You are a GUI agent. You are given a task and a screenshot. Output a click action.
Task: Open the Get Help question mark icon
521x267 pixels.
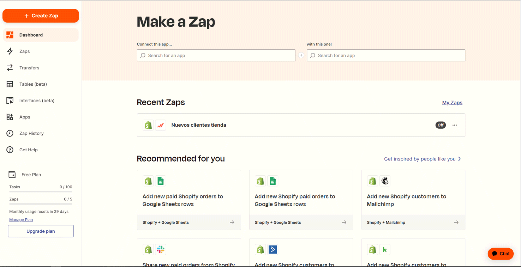[x=10, y=150]
